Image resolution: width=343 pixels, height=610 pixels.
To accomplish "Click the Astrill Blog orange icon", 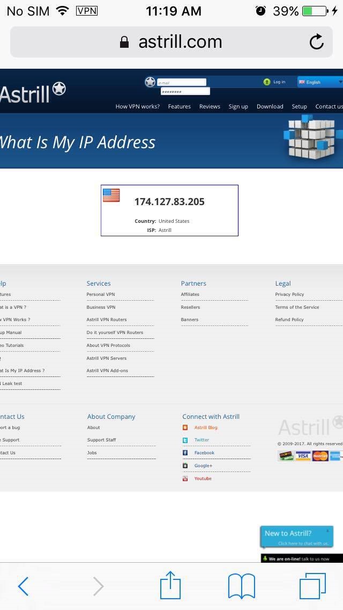I will click(x=185, y=427).
